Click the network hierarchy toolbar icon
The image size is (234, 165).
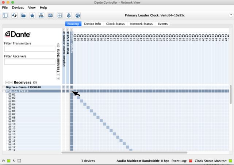click(41, 15)
